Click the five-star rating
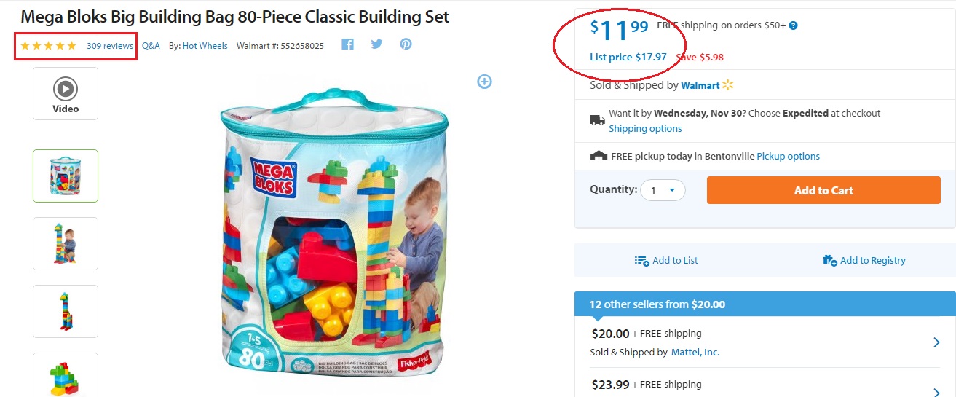This screenshot has height=397, width=956. 48,46
